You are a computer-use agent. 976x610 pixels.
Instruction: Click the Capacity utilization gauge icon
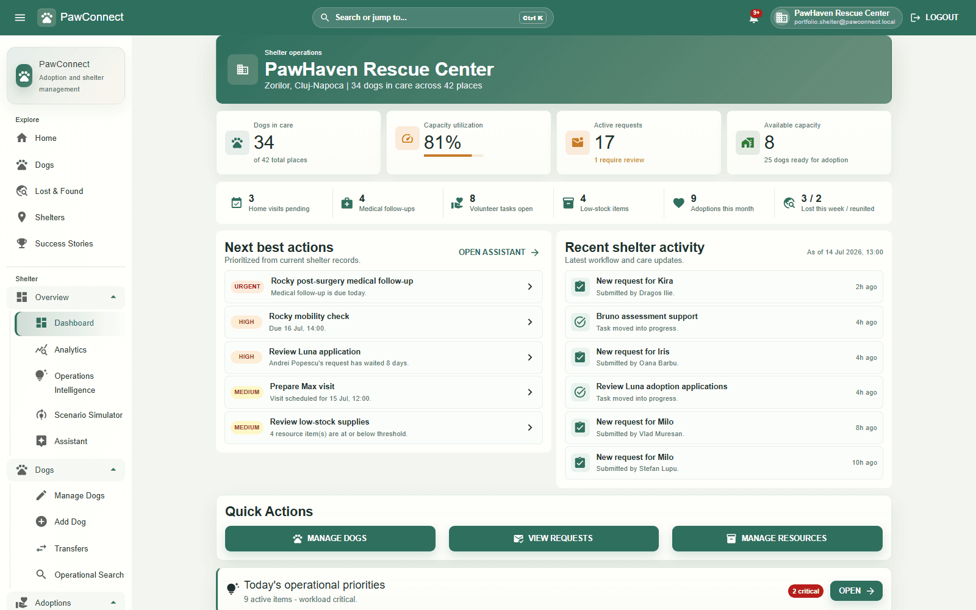pyautogui.click(x=407, y=139)
